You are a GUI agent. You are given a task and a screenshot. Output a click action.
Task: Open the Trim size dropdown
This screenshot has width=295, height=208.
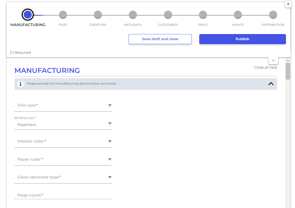point(63,106)
